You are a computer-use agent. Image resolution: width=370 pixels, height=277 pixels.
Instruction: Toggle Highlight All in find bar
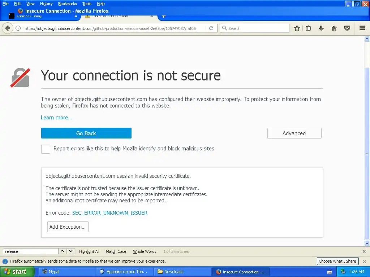coord(89,251)
